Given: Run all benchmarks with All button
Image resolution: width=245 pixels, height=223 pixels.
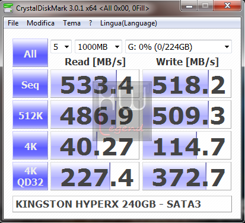Looking at the screenshot, I should tap(30, 53).
